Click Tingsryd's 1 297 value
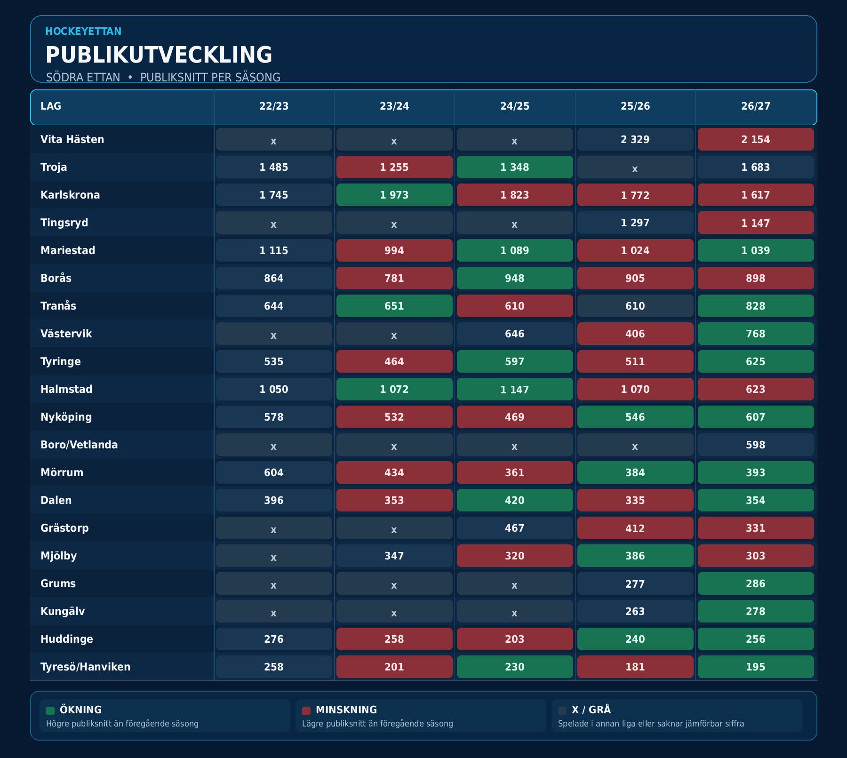Image resolution: width=847 pixels, height=758 pixels. point(635,223)
